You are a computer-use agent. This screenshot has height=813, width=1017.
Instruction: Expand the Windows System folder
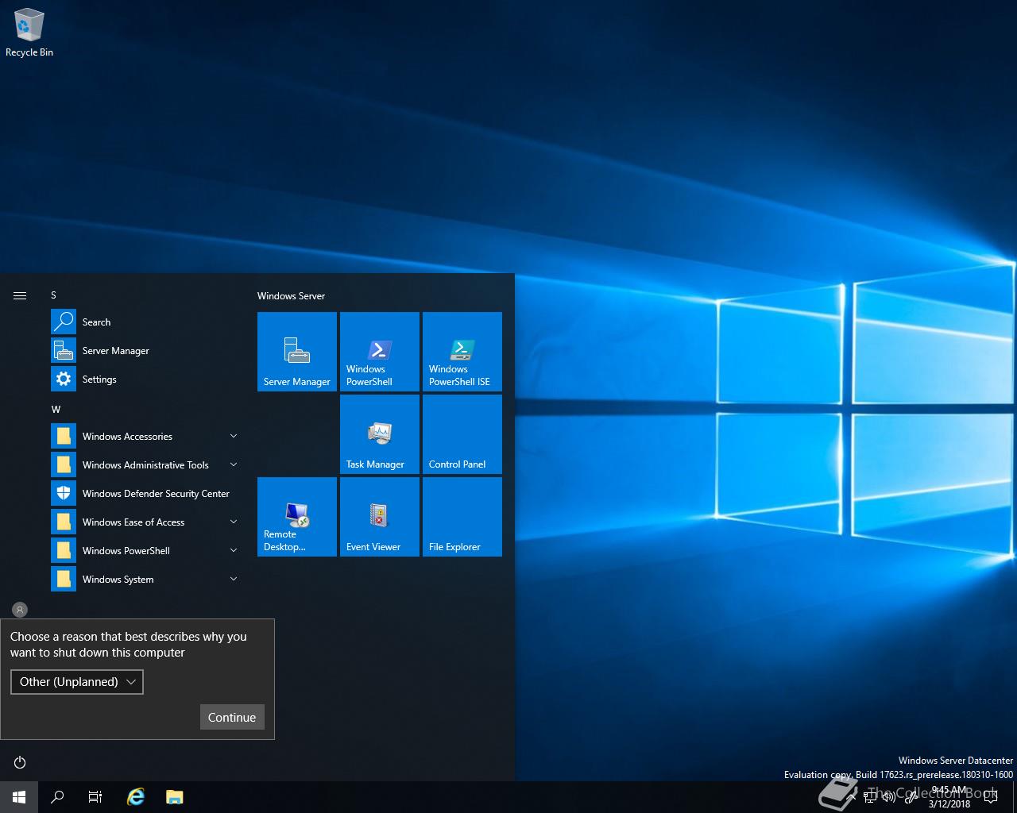click(x=145, y=580)
